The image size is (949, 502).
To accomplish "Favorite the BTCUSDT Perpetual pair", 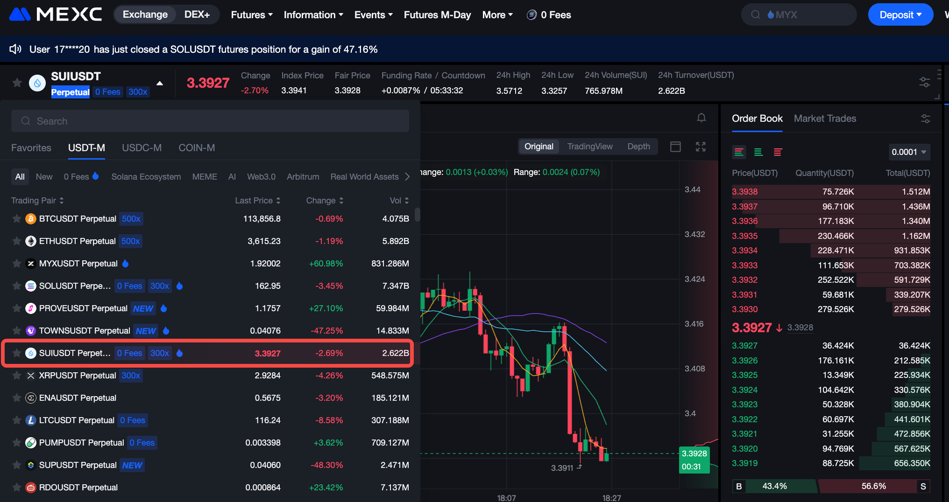I will pyautogui.click(x=17, y=219).
